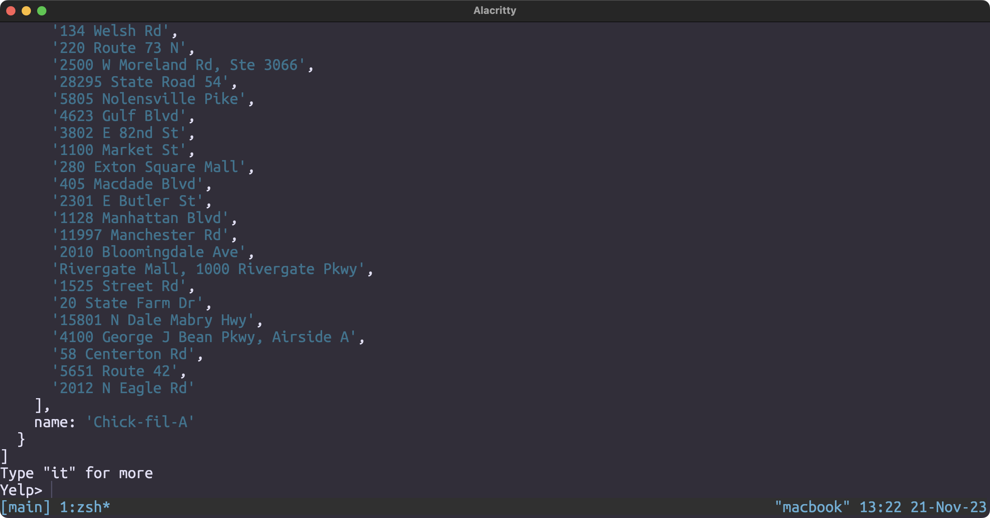This screenshot has height=518, width=990.
Task: Click the '2500 W Moreland Rd, Ste 3066' entry
Action: pyautogui.click(x=179, y=65)
